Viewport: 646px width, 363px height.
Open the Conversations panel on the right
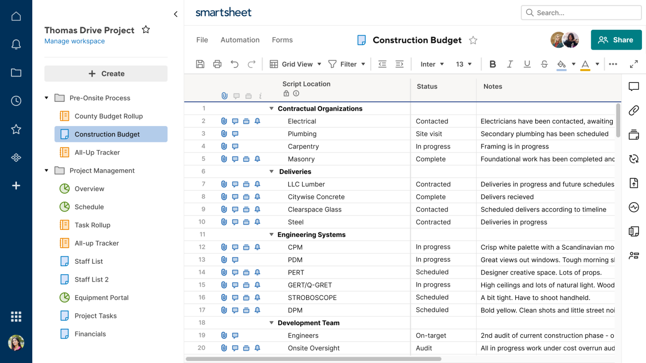[634, 86]
